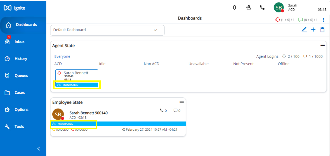Collapse the Agent State widget

(x=322, y=45)
